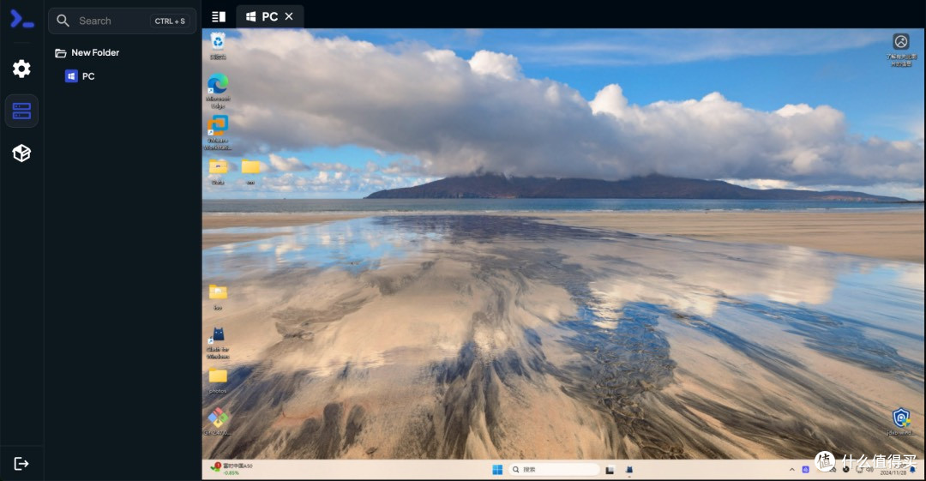
Task: Expand the system tray hidden icons chevron
Action: coord(792,470)
